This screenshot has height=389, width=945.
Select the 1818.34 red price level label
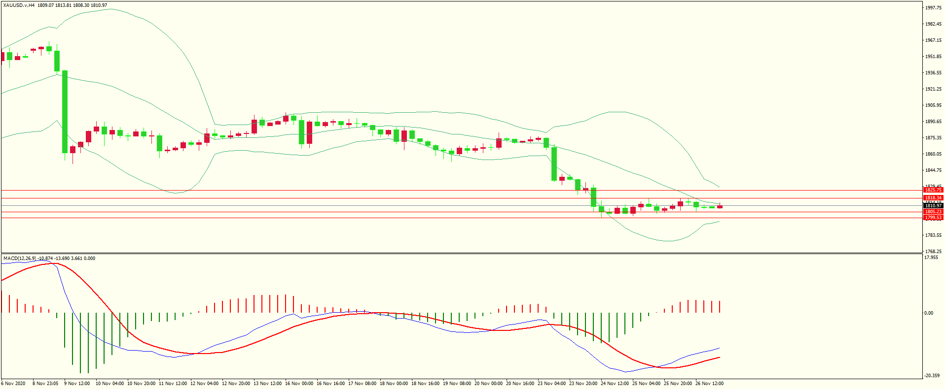point(933,198)
